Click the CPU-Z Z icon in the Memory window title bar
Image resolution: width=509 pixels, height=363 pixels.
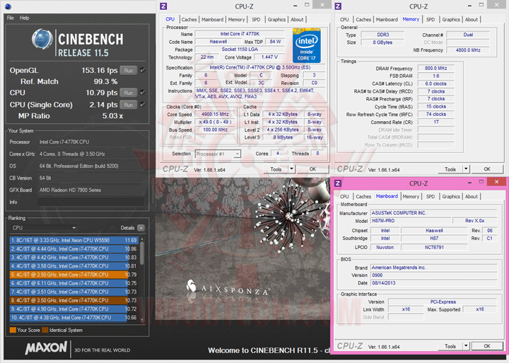pyautogui.click(x=338, y=6)
